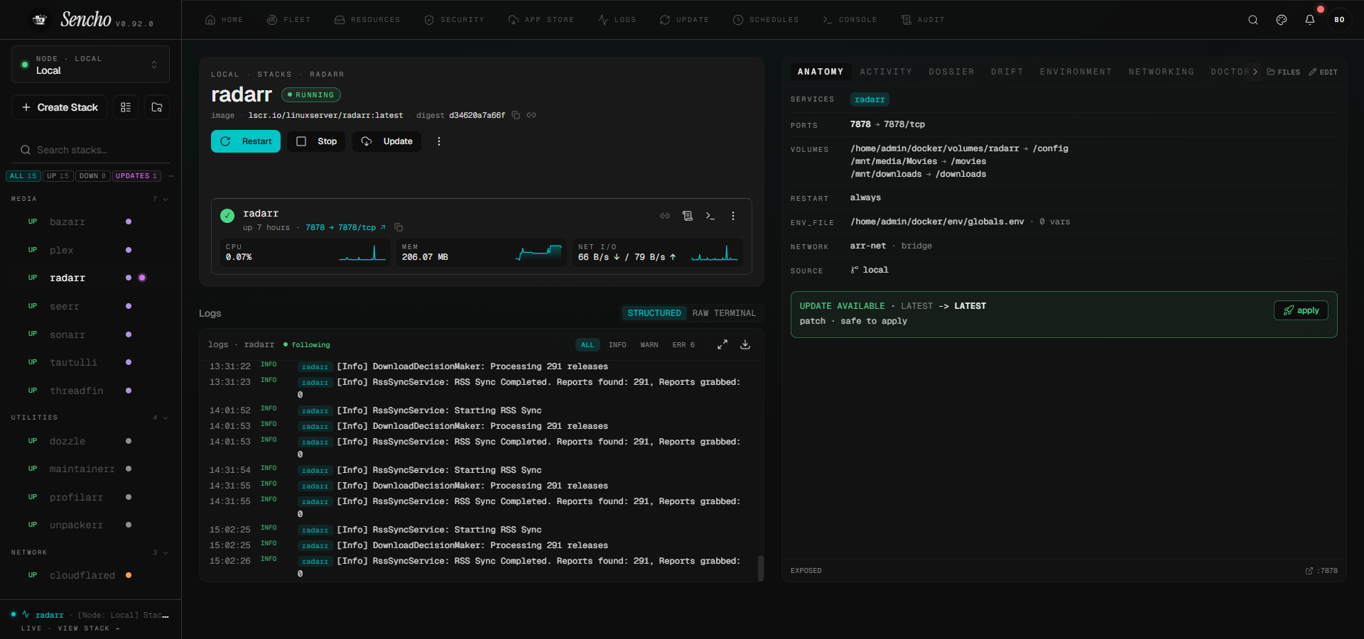1364x639 pixels.
Task: Click the logs panel scrollbar
Action: 761,568
